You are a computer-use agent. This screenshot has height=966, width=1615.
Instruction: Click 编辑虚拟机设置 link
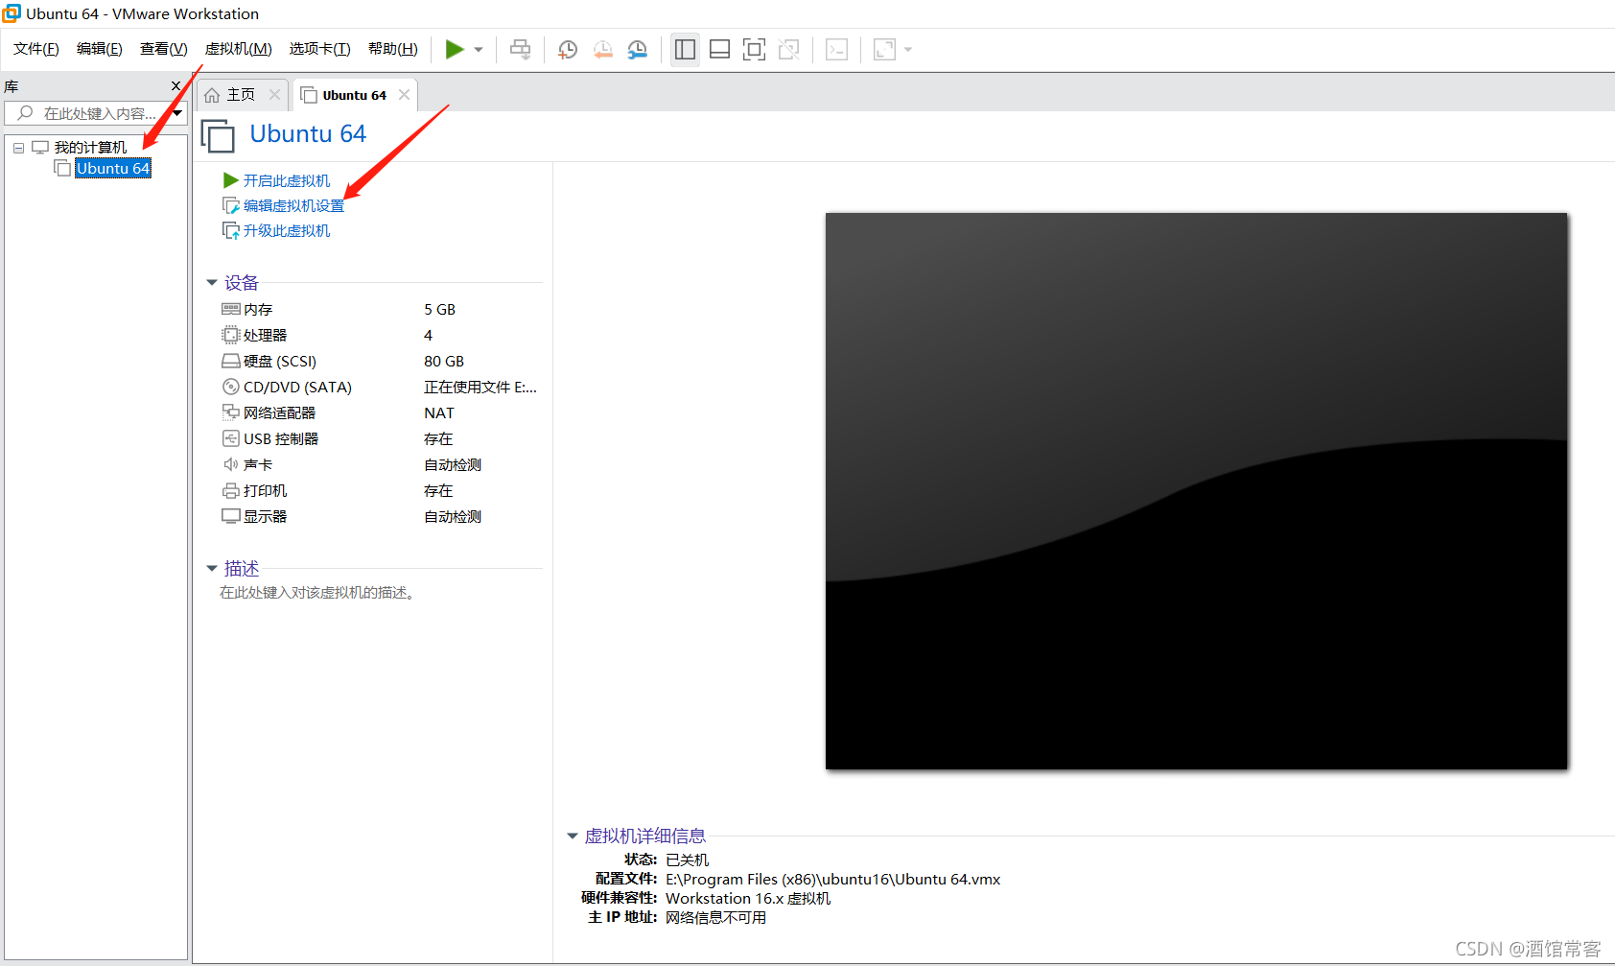pyautogui.click(x=293, y=205)
